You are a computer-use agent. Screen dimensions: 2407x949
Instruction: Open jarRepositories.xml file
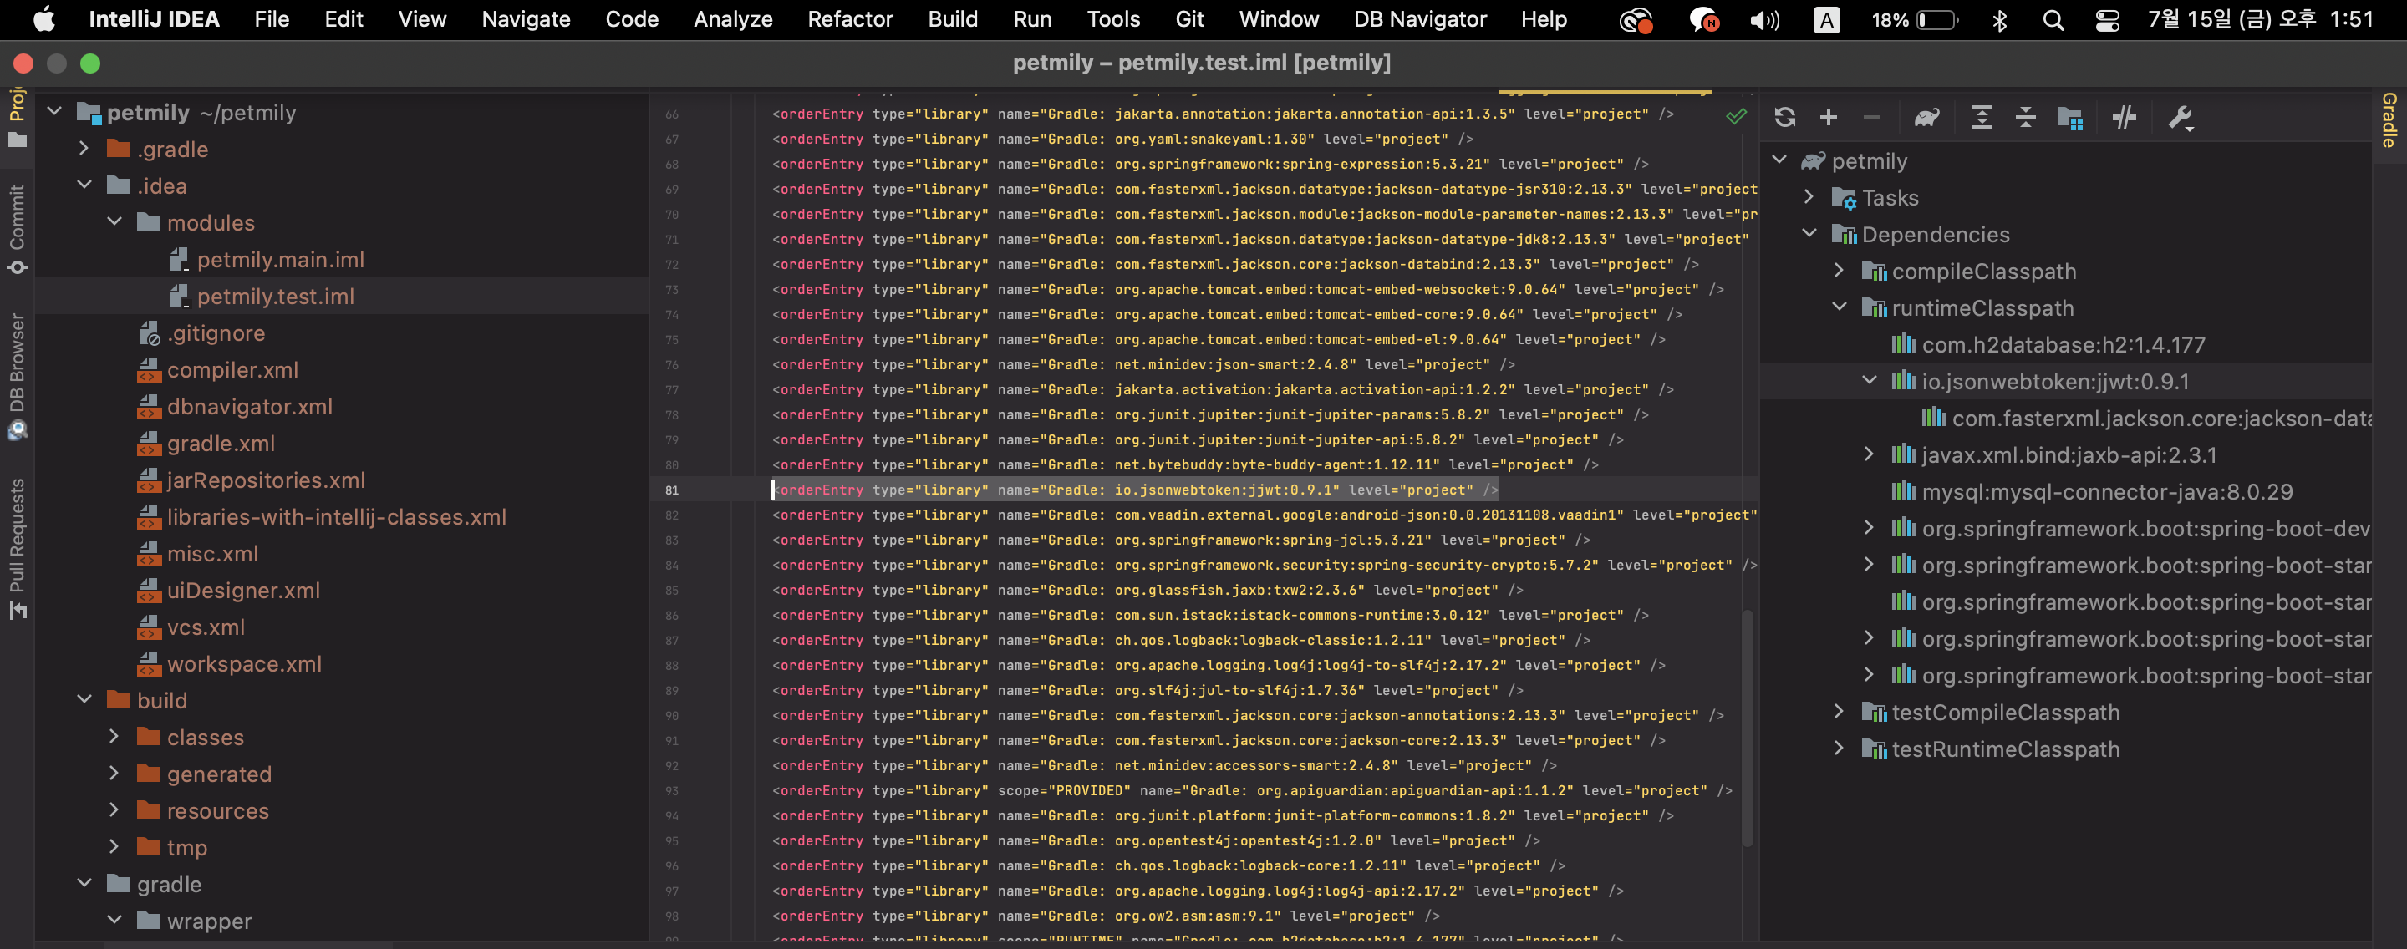266,480
